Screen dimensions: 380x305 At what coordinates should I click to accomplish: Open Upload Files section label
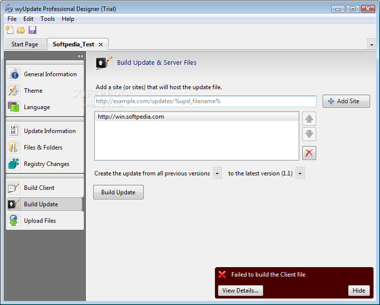[40, 221]
